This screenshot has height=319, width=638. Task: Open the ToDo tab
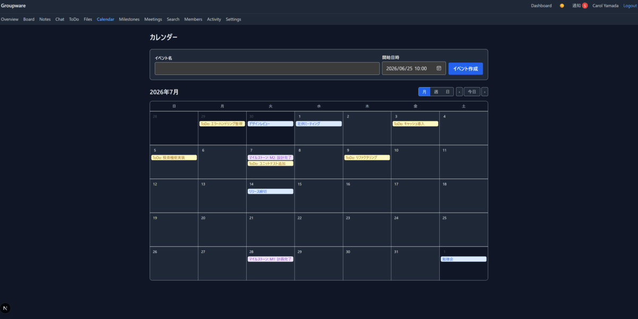tap(74, 19)
